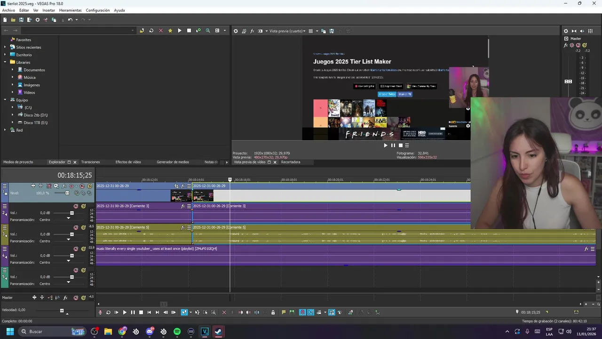Save the project with the floppy disk icon
This screenshot has height=339, width=602.
(x=21, y=20)
